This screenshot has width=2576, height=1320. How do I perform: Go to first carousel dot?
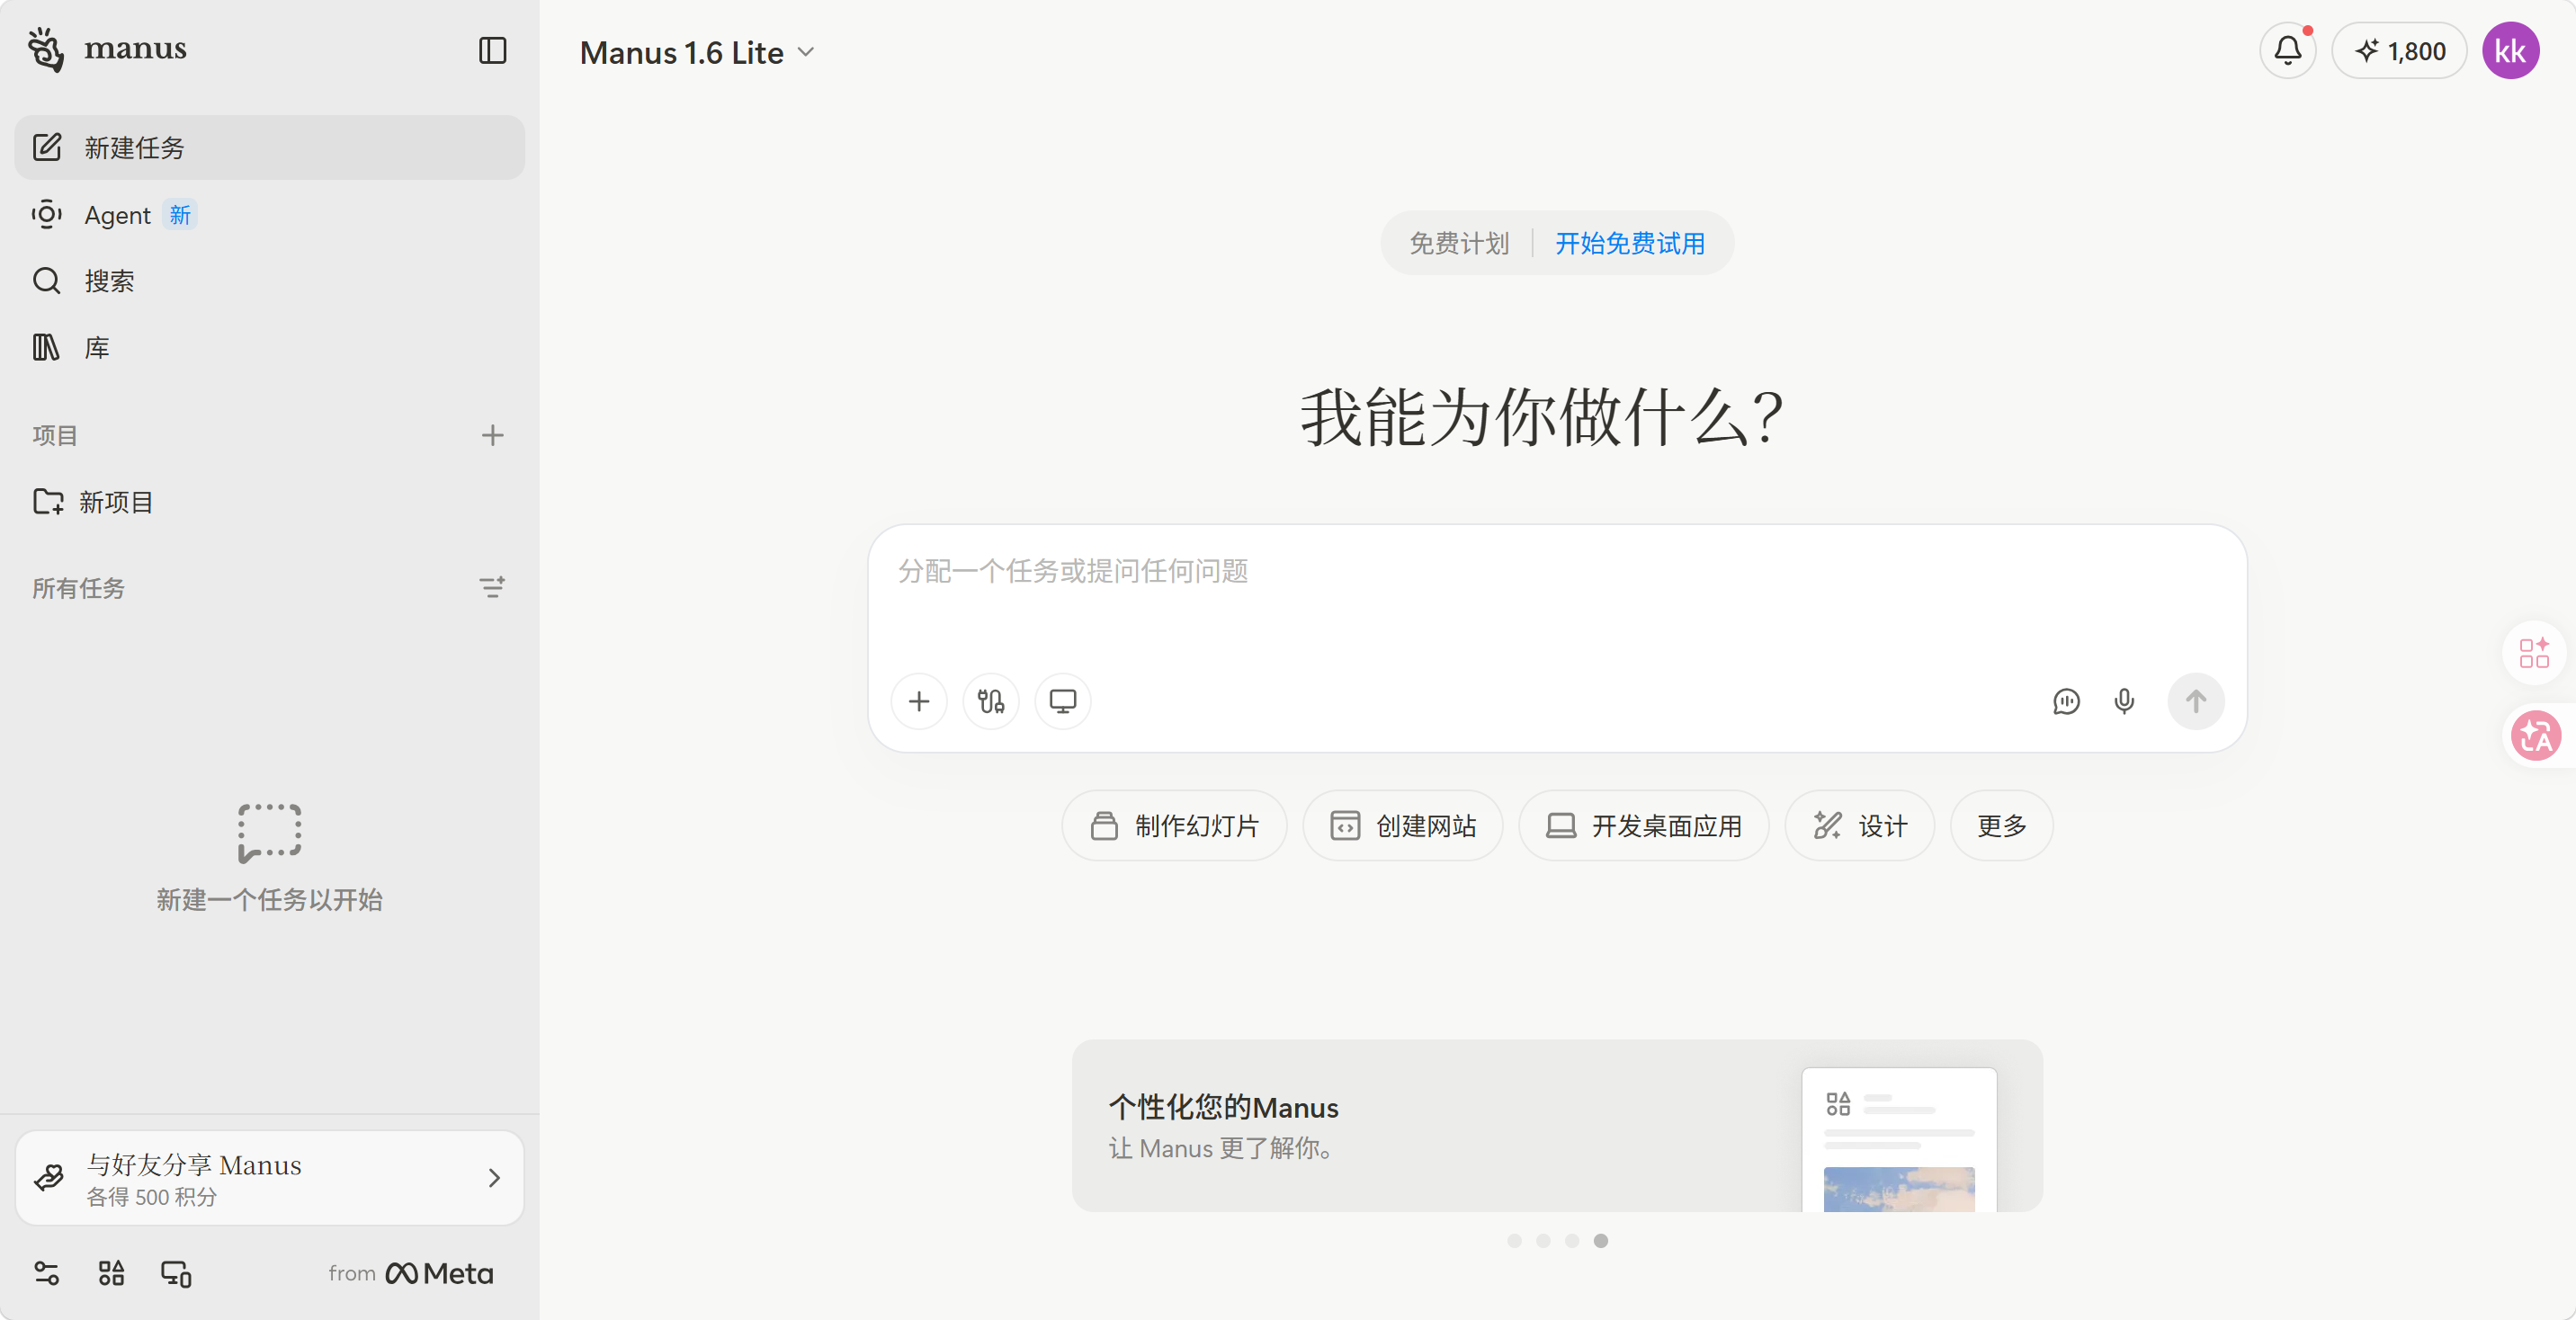(x=1514, y=1240)
